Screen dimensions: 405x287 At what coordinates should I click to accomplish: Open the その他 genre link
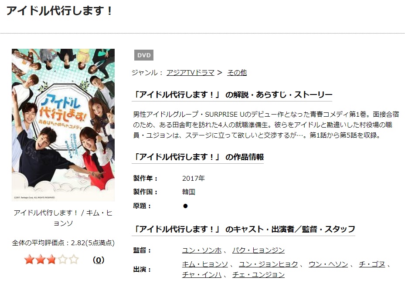(x=237, y=73)
